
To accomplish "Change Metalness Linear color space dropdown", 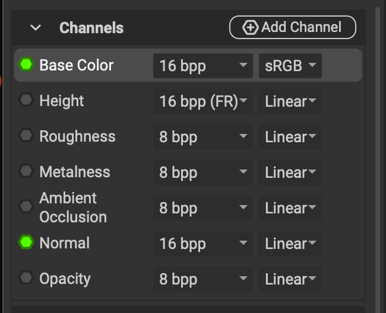I will point(290,173).
